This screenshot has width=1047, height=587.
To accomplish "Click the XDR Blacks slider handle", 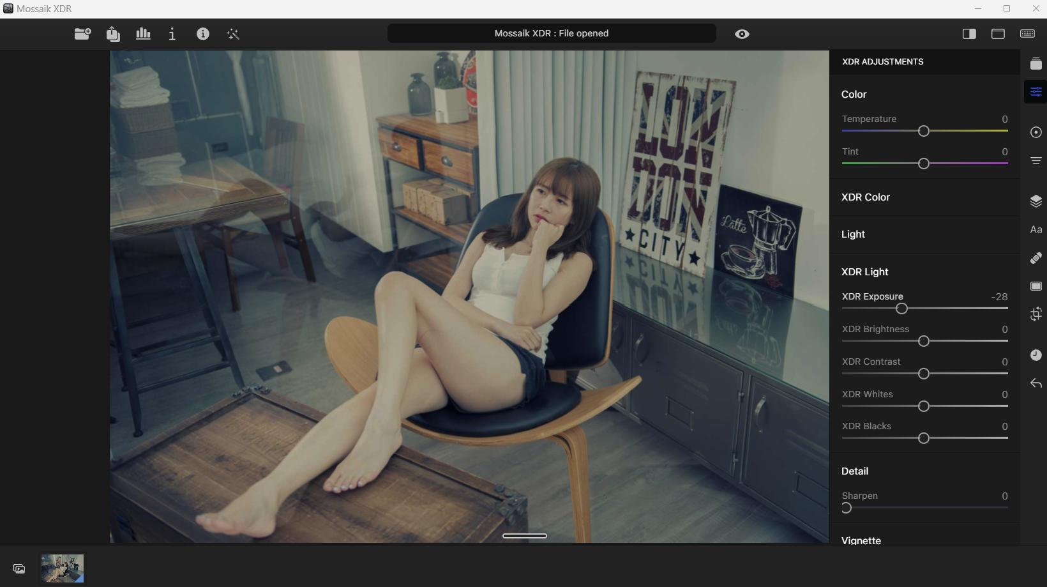I will [923, 438].
